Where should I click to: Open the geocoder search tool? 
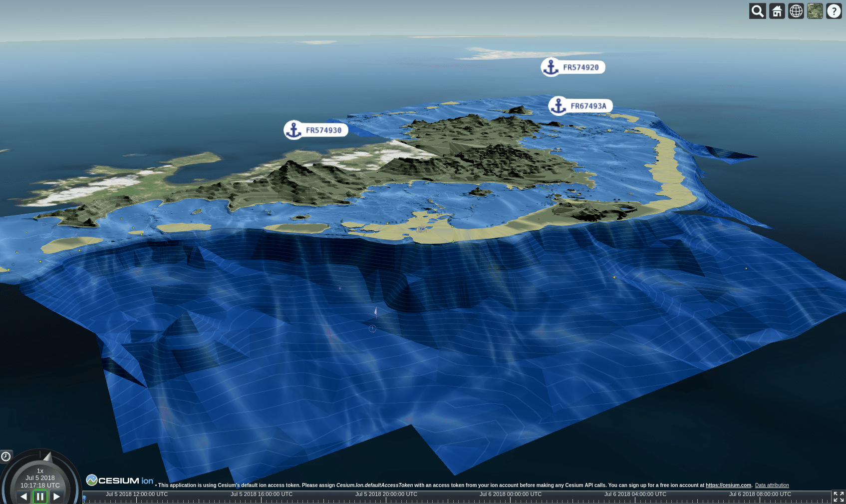pos(757,11)
